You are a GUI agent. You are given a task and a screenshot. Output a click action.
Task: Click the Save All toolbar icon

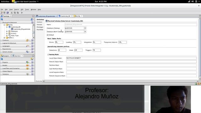tap(8, 13)
